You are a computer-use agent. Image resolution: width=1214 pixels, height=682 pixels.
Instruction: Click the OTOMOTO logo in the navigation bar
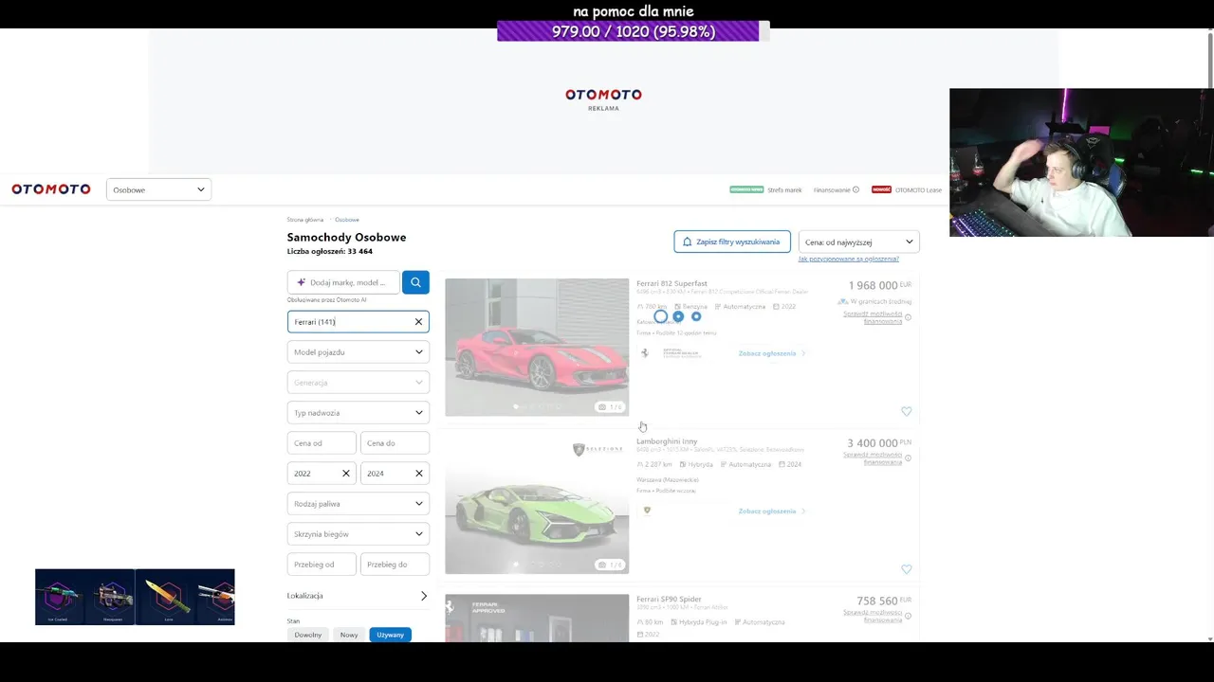pyautogui.click(x=51, y=189)
